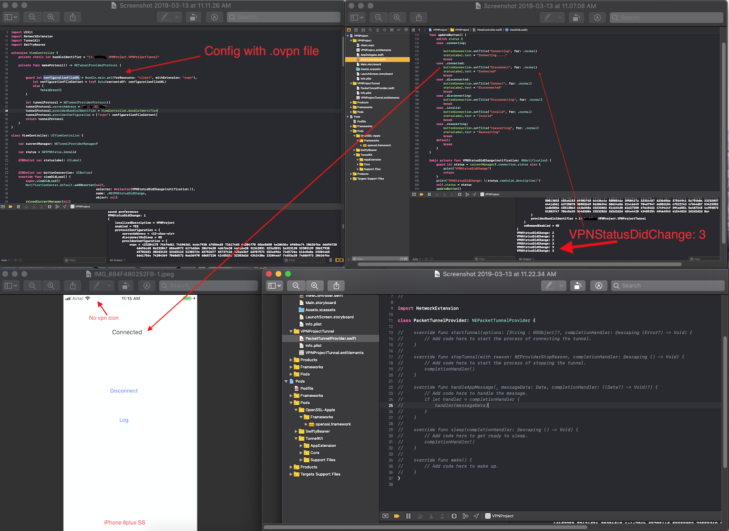
Task: Share the IMG_884F480252FB-1.jpeg image
Action: 72,286
